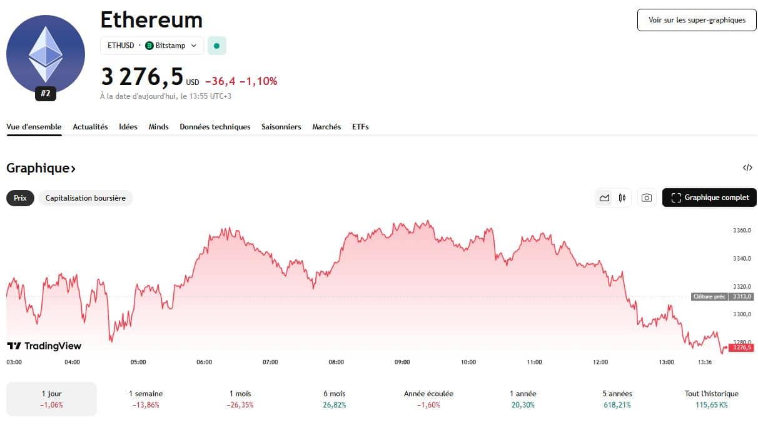Click the Ethereum logo icon

pos(46,54)
